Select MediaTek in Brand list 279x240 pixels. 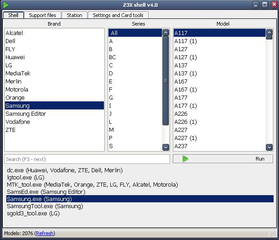point(54,73)
